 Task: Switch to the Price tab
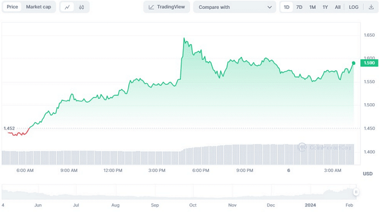click(12, 7)
